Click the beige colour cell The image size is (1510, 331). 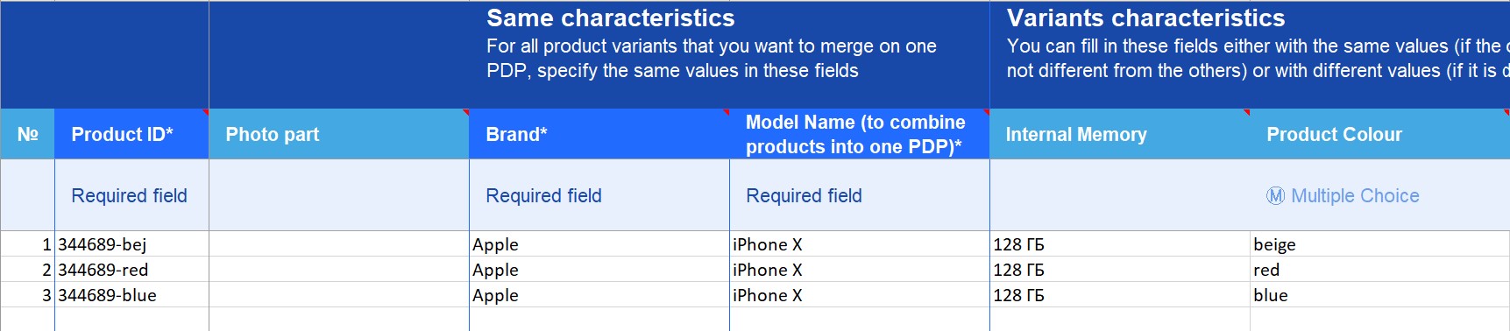tap(1380, 244)
